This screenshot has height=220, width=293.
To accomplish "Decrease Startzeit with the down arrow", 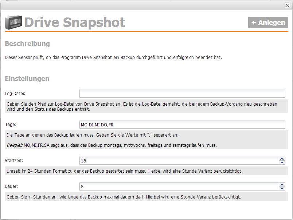I will pos(282,163).
